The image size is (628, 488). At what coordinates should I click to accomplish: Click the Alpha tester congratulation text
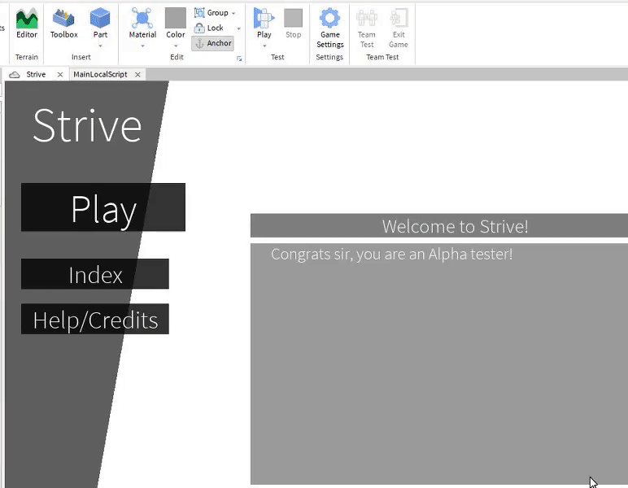click(x=391, y=255)
